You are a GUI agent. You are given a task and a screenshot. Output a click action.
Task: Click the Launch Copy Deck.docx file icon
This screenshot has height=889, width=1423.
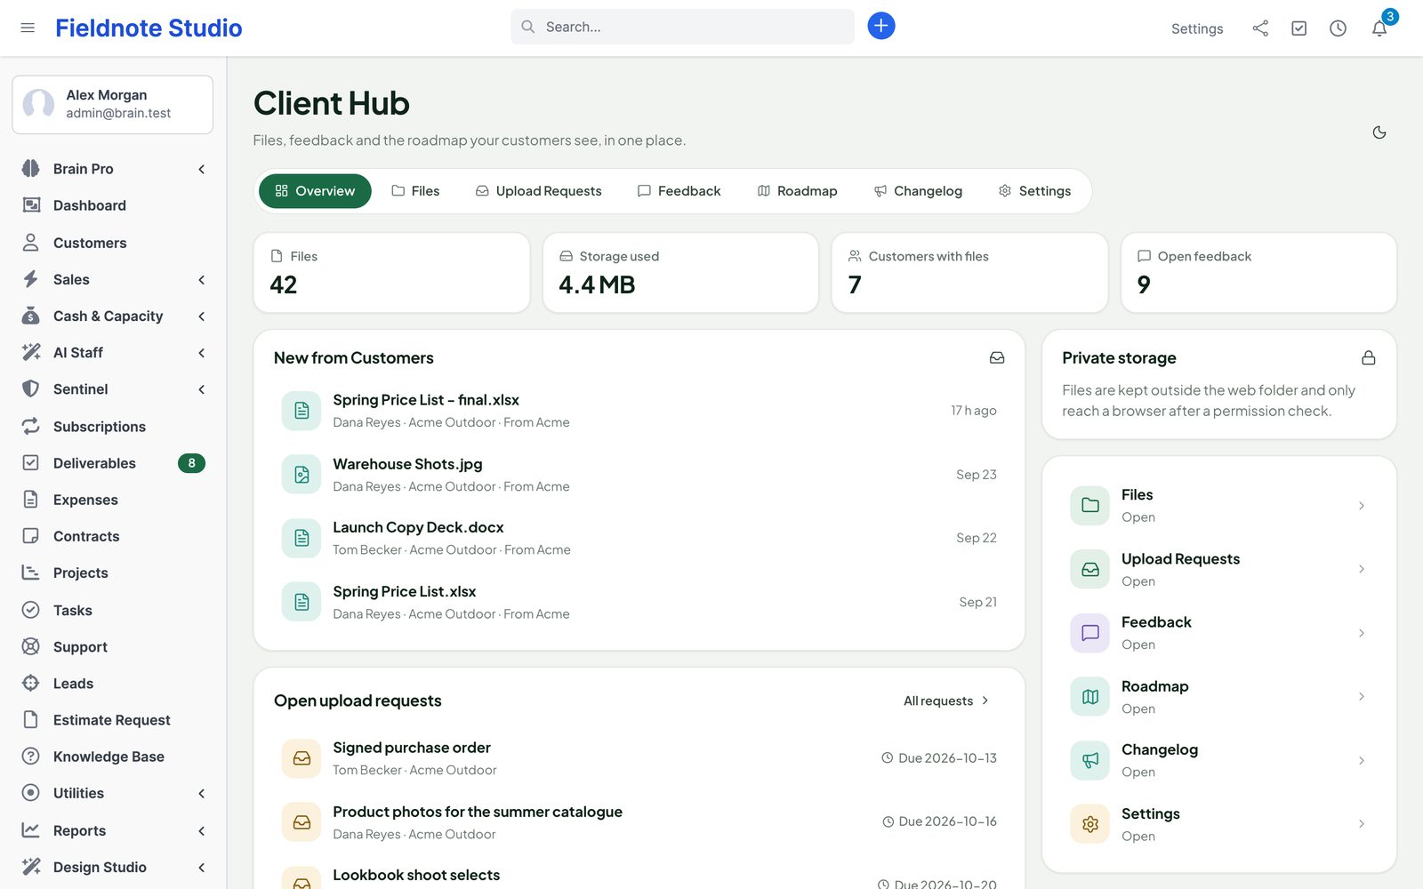(x=301, y=538)
